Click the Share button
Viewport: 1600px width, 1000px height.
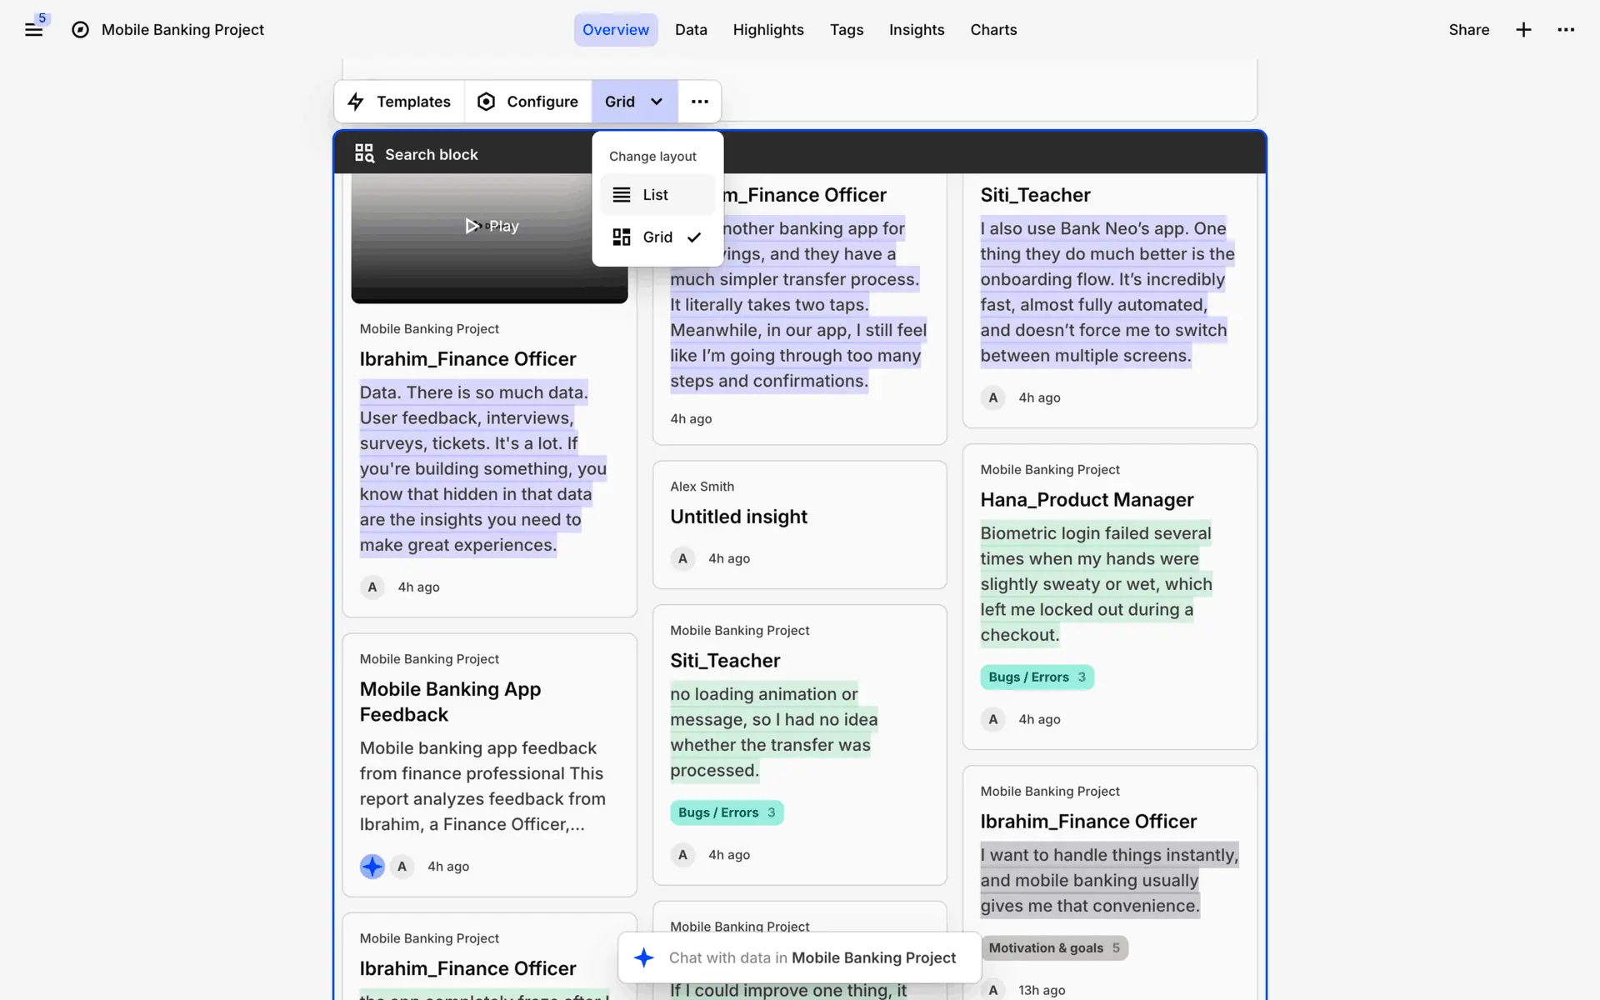pyautogui.click(x=1468, y=30)
